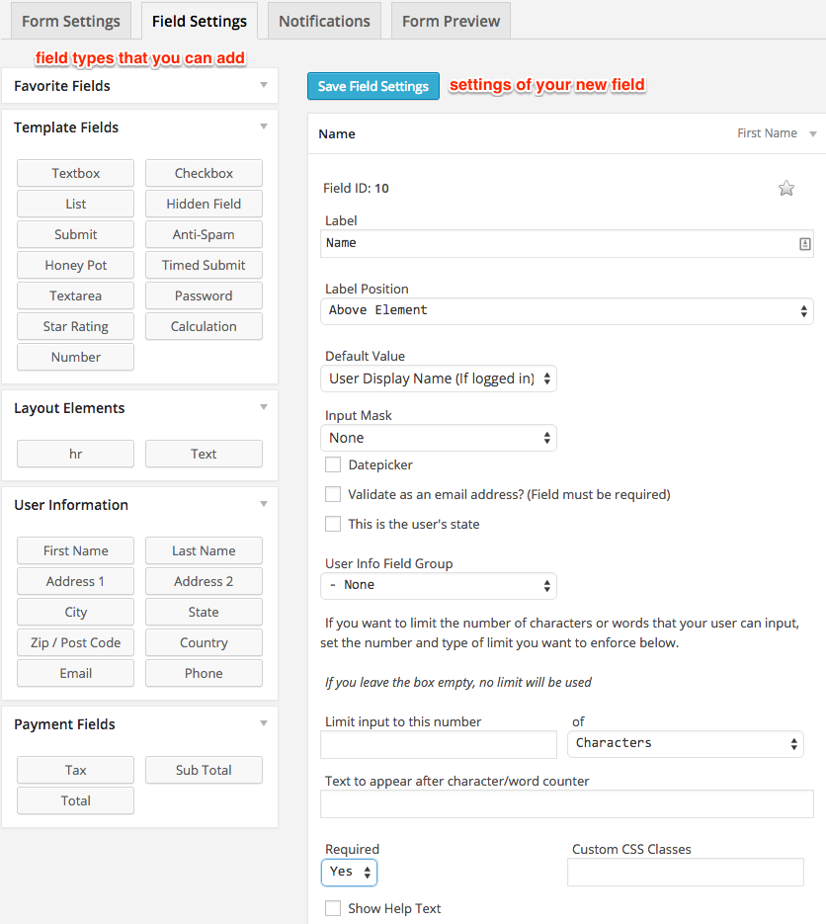Tick the Show Help Text checkbox

pos(333,908)
